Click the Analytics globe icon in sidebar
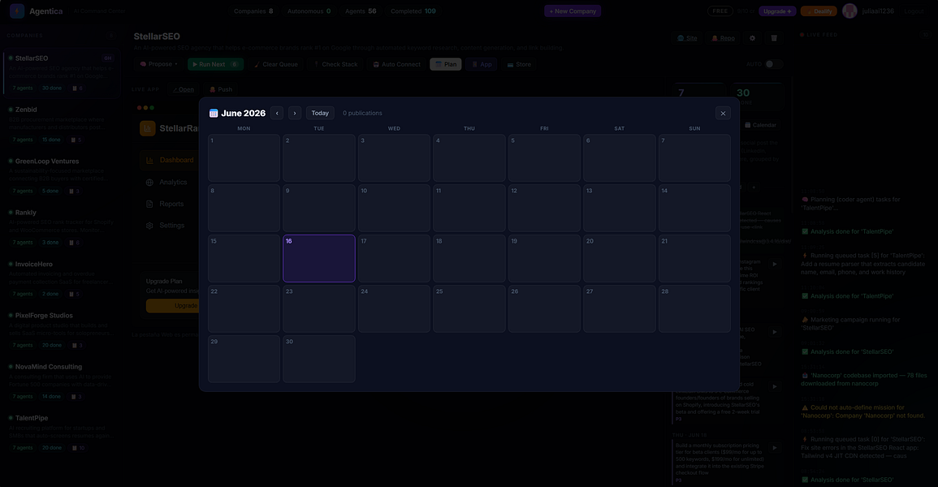The width and height of the screenshot is (938, 487). [149, 183]
